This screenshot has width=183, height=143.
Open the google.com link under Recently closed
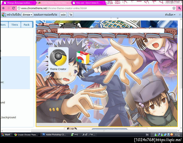pyautogui.click(x=56, y=98)
